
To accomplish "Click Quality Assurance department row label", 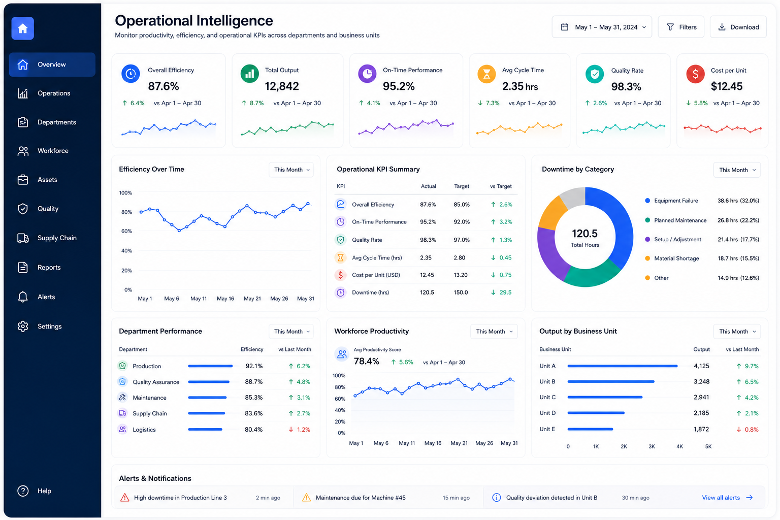I will click(156, 382).
